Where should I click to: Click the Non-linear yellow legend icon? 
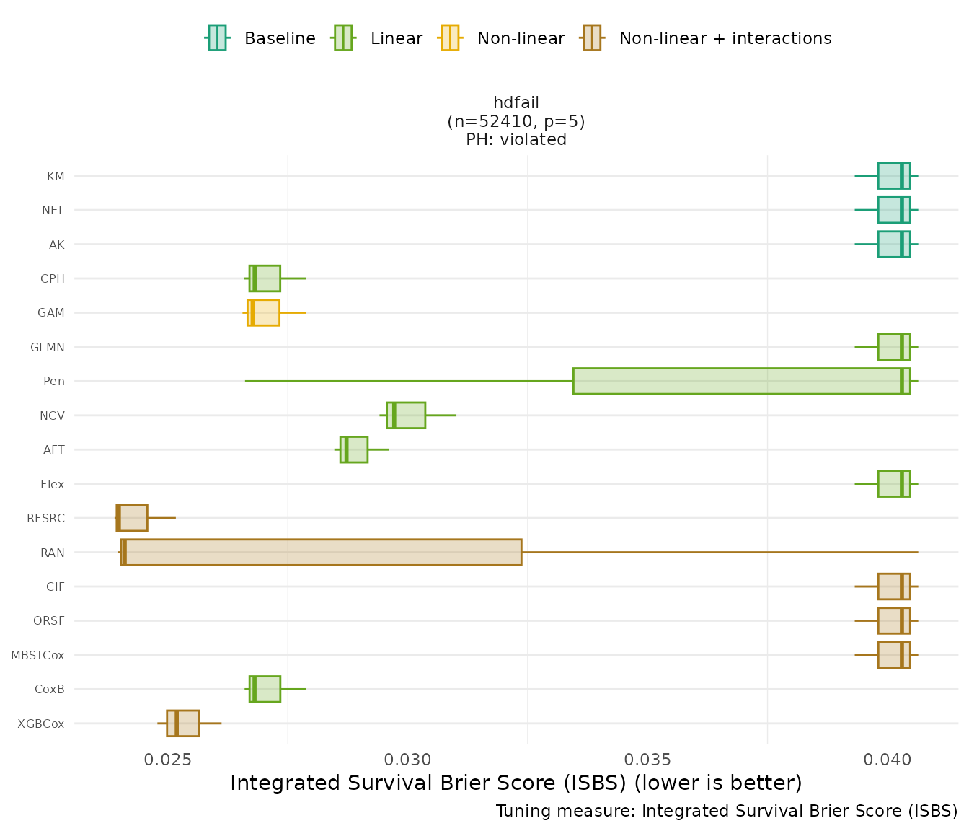tap(449, 38)
